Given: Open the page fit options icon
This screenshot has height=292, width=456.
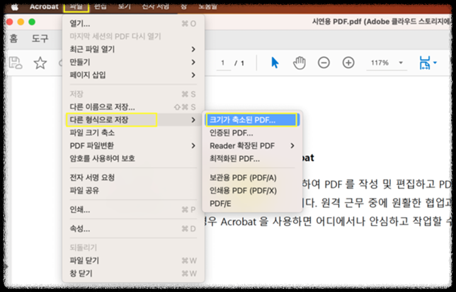Looking at the screenshot, I should click(x=428, y=63).
